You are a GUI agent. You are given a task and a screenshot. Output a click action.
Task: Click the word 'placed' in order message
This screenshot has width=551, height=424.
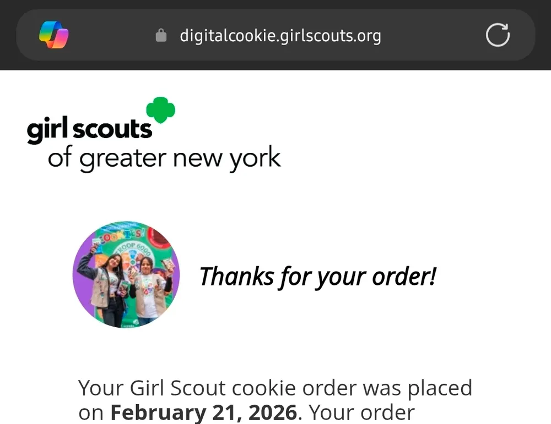(x=440, y=389)
